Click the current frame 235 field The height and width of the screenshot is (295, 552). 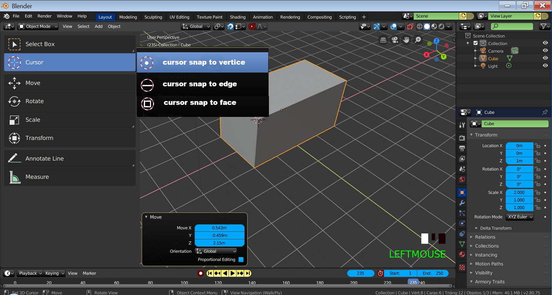pos(361,273)
